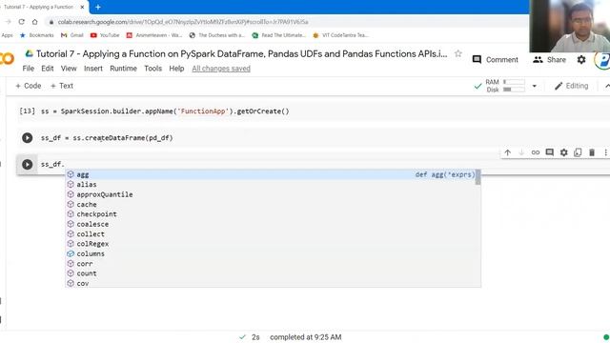The image size is (610, 343).
Task: Click the browser address bar URL
Action: click(x=183, y=22)
